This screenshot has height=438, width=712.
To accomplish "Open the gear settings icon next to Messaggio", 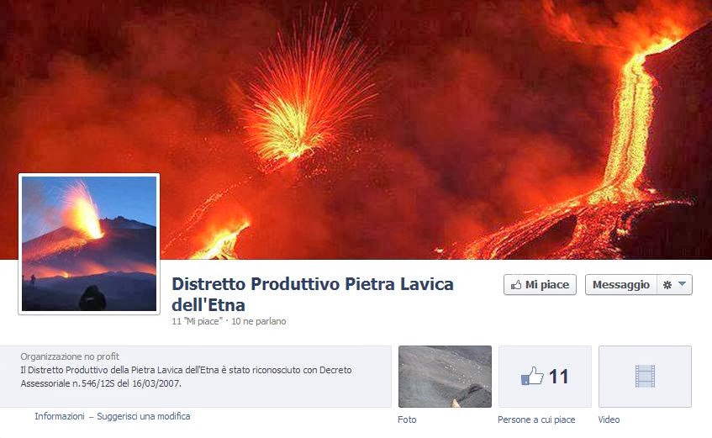I will pyautogui.click(x=667, y=285).
